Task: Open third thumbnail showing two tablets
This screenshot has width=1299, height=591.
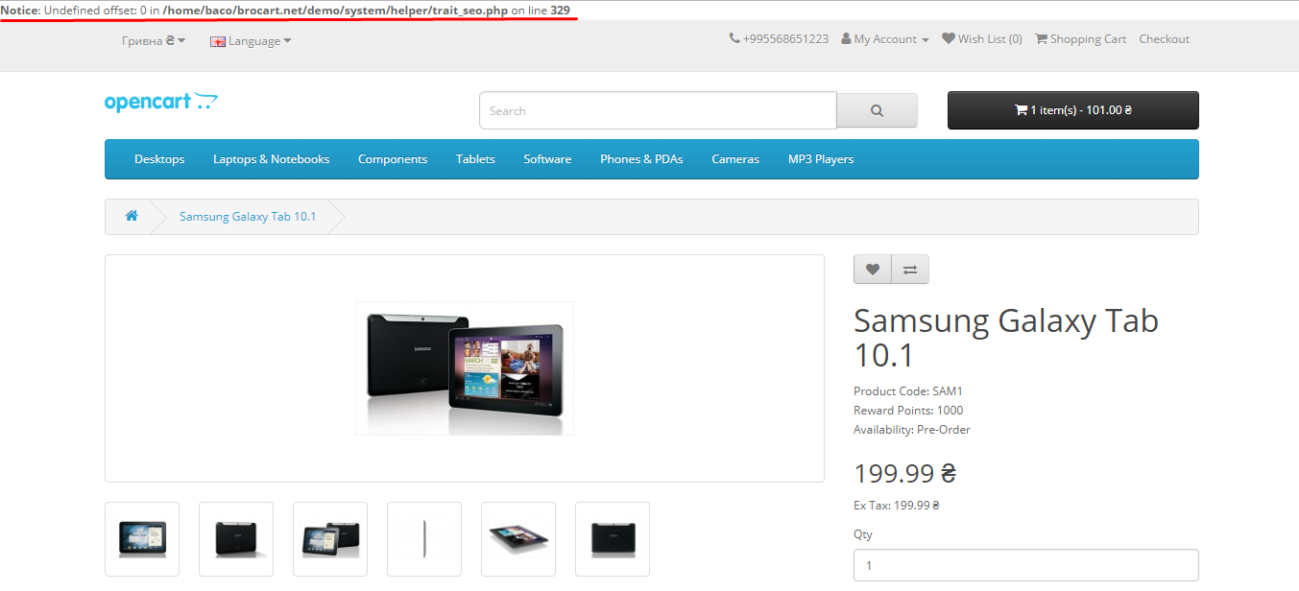Action: pyautogui.click(x=330, y=539)
